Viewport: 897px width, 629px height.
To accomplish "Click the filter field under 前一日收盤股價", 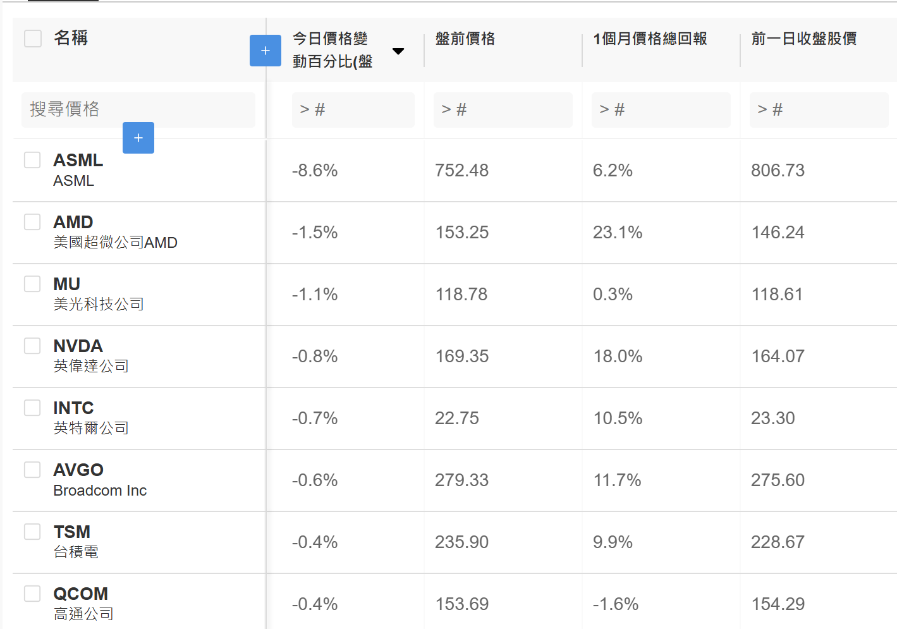I will click(x=819, y=110).
